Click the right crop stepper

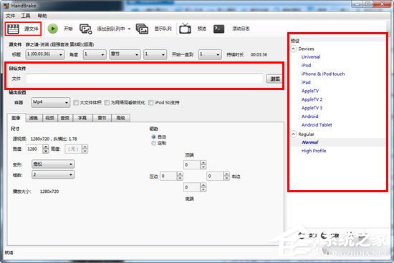tap(226, 176)
